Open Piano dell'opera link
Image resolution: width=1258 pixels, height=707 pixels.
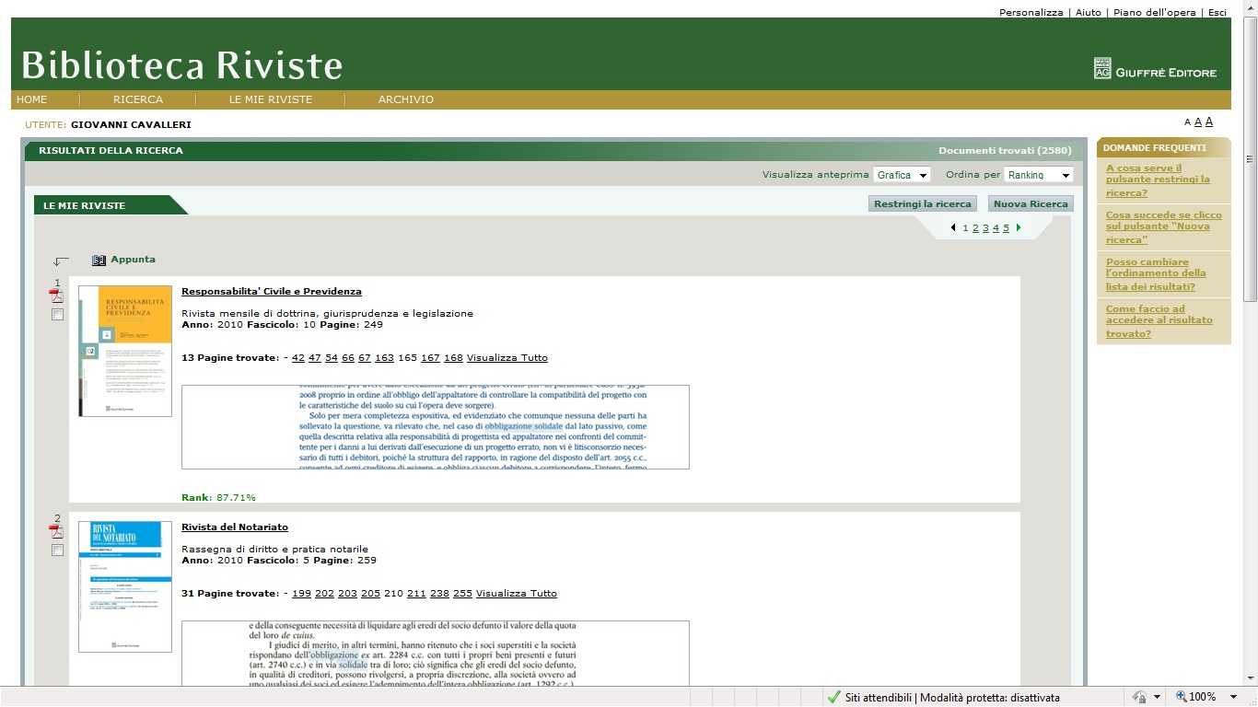tap(1154, 12)
